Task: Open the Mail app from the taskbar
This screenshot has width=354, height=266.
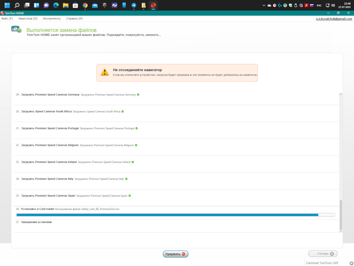Action: click(x=95, y=5)
